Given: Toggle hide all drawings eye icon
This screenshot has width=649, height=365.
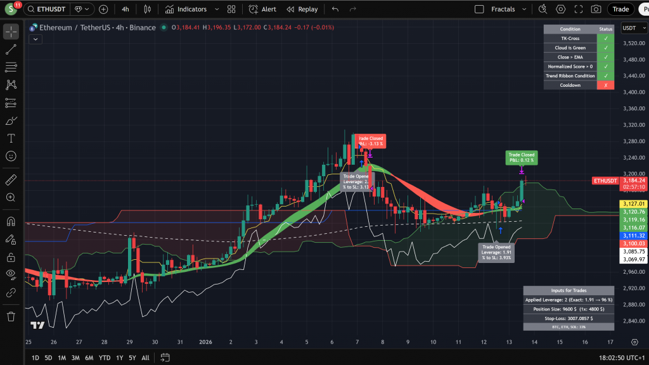Looking at the screenshot, I should (11, 274).
